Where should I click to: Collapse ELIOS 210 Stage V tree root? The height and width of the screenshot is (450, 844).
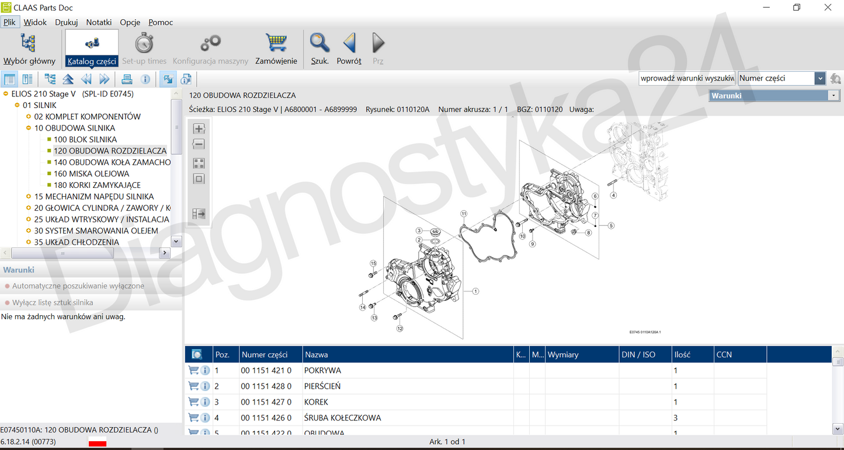6,93
